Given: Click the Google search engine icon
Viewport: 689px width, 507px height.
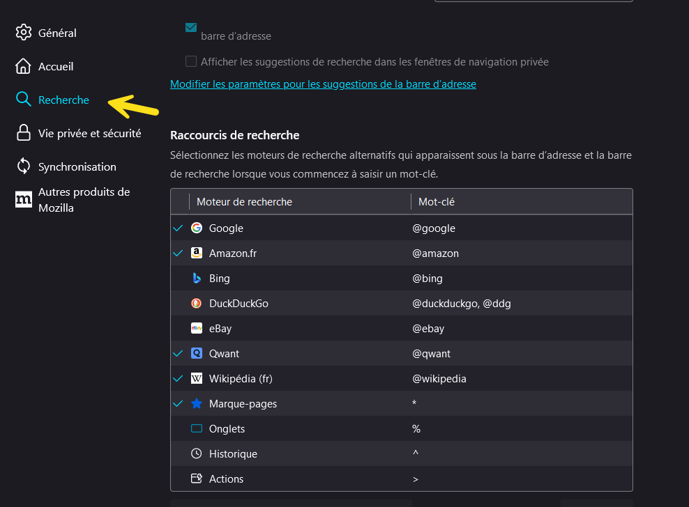Looking at the screenshot, I should [197, 228].
